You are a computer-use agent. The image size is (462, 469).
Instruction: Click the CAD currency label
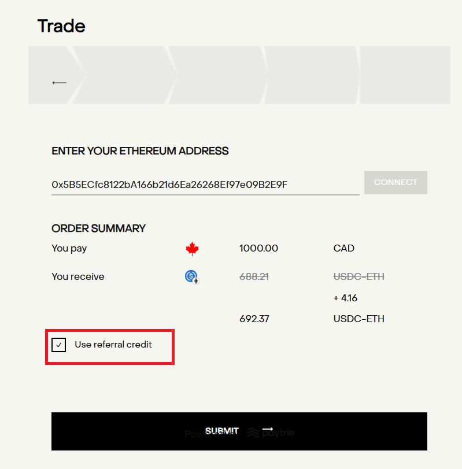[344, 249]
